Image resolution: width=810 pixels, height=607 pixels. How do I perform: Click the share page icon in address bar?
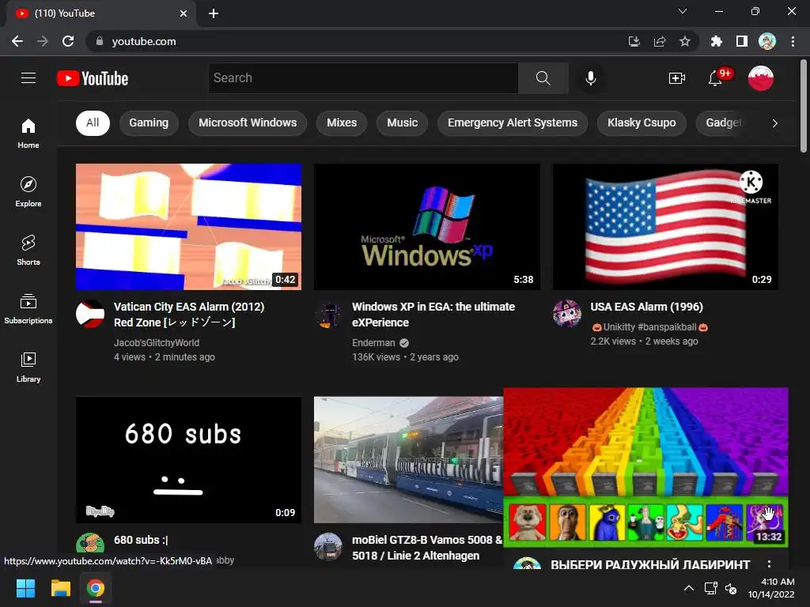(660, 41)
